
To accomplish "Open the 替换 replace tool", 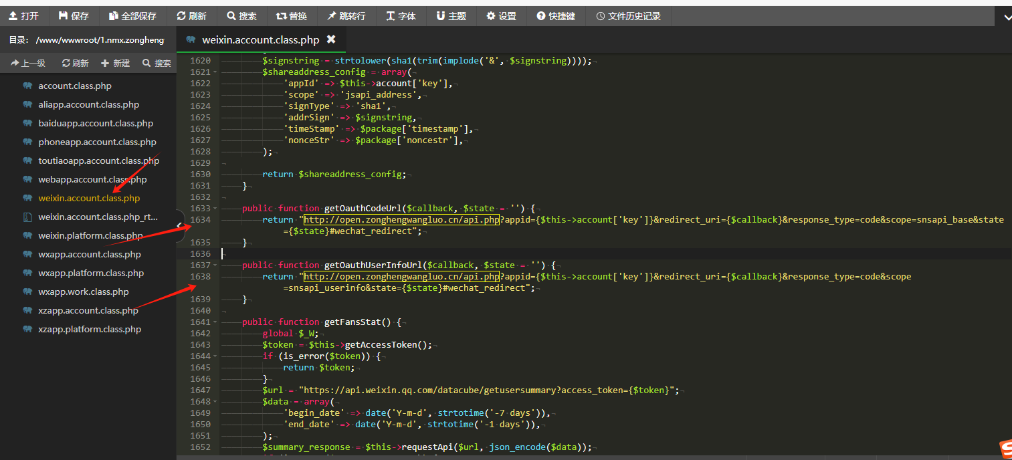I will pos(292,16).
